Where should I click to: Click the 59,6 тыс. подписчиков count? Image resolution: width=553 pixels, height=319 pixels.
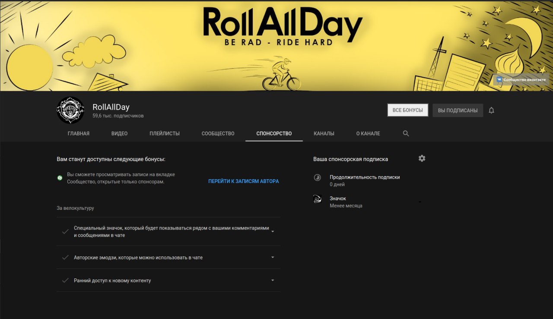point(118,116)
